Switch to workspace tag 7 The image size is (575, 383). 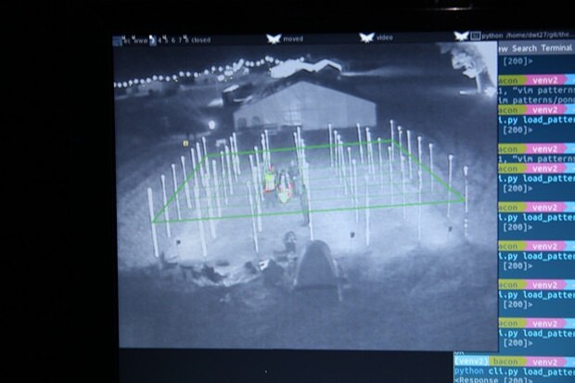pos(180,41)
